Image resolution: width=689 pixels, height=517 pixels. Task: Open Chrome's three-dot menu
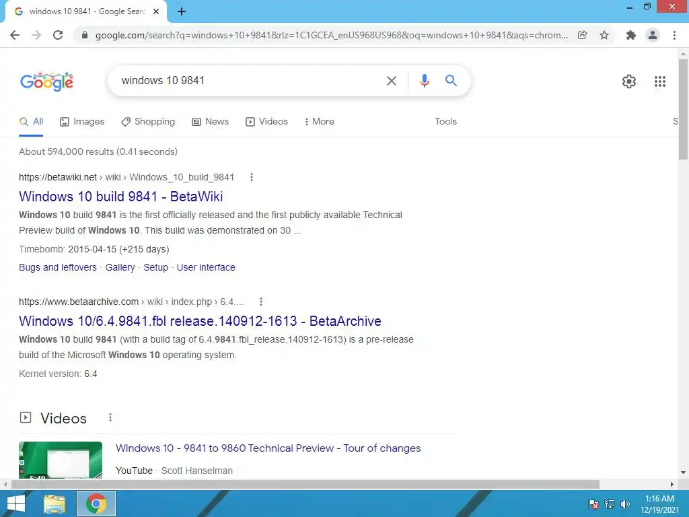(x=674, y=35)
